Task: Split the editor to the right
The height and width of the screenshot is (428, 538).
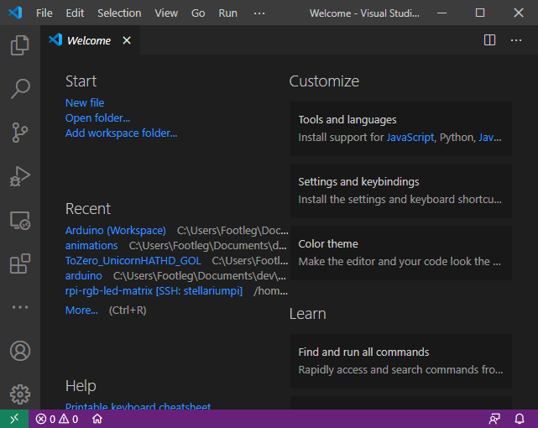Action: [x=489, y=40]
